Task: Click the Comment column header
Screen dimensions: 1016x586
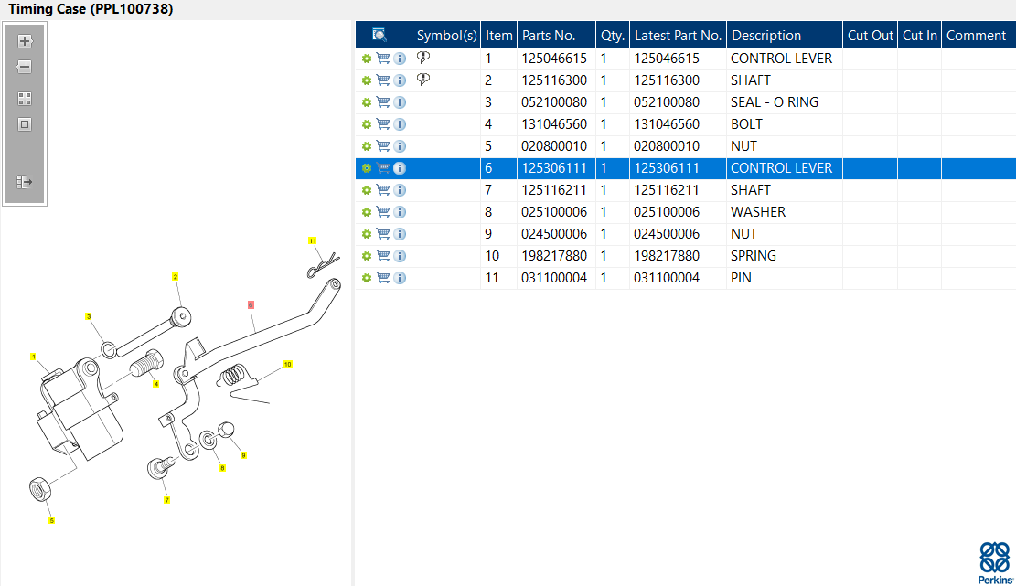Action: point(979,35)
